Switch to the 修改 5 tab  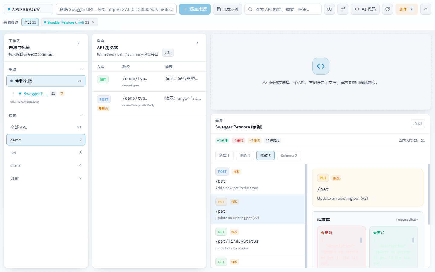pos(266,156)
